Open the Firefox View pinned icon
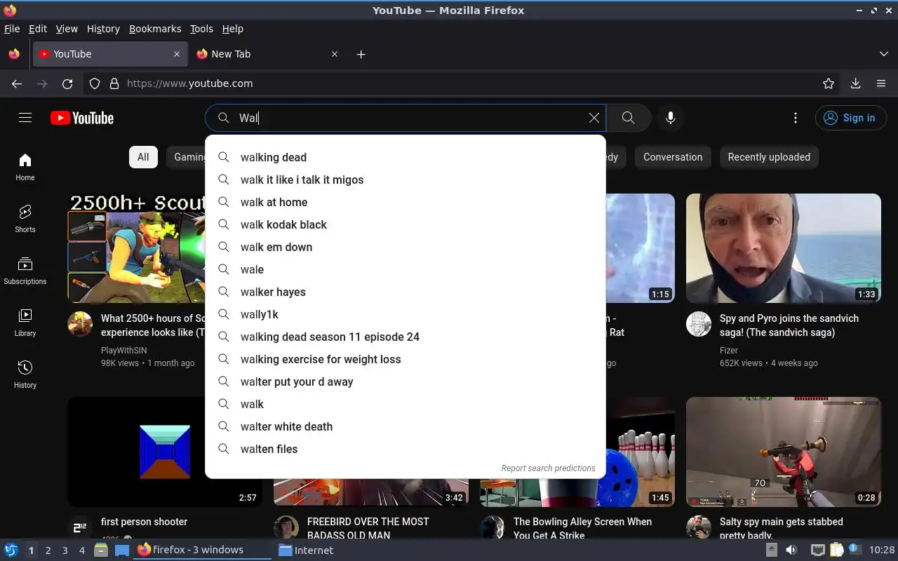The width and height of the screenshot is (898, 561). click(x=14, y=54)
